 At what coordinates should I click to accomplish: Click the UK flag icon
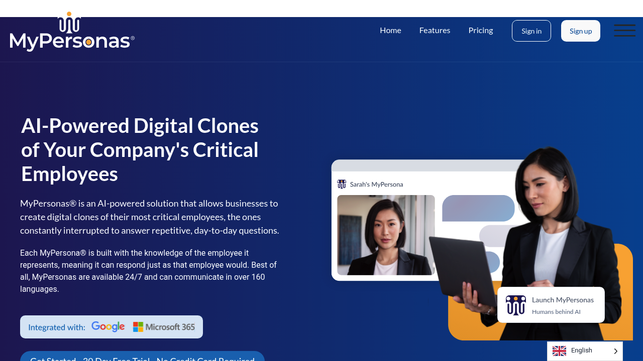(x=559, y=351)
